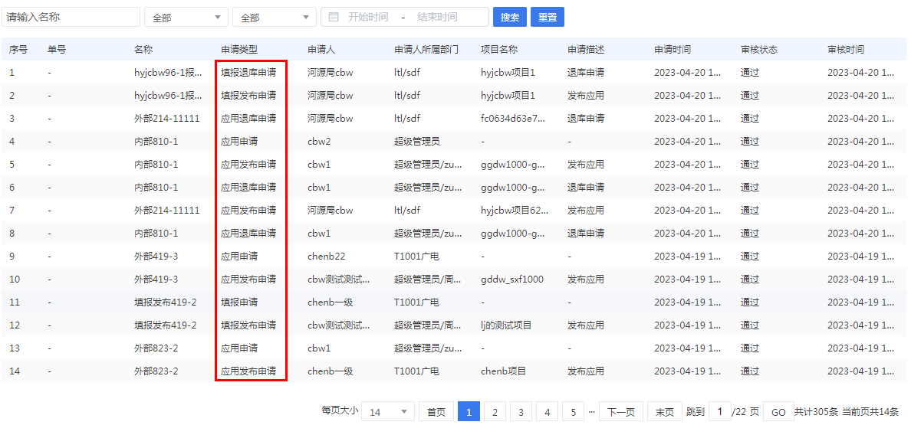Go to page 4
This screenshot has height=425, width=911.
(547, 412)
